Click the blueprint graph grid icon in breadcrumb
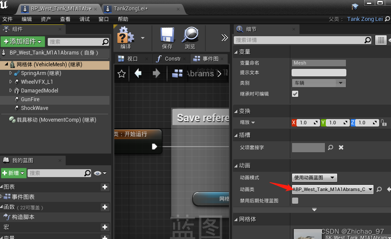The image size is (391, 239). pos(177,73)
